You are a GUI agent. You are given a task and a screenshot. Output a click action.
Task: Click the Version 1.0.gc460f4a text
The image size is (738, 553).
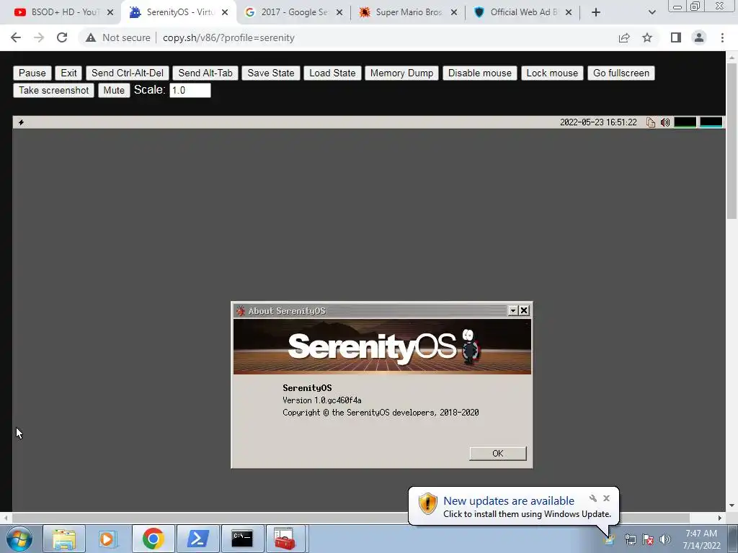pyautogui.click(x=322, y=400)
